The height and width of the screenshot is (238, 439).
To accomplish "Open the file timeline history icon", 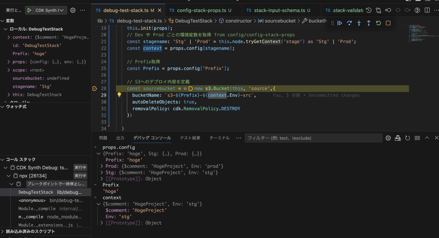I will coord(369,11).
